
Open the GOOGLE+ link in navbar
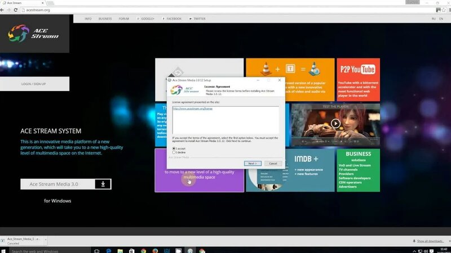click(146, 19)
